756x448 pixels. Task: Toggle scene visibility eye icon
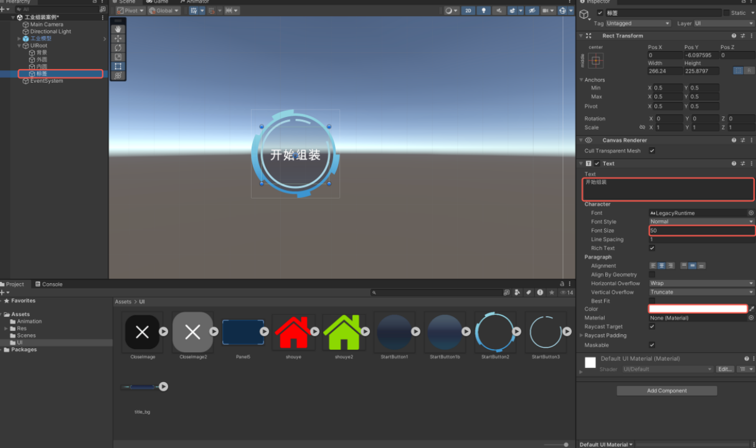tap(532, 11)
